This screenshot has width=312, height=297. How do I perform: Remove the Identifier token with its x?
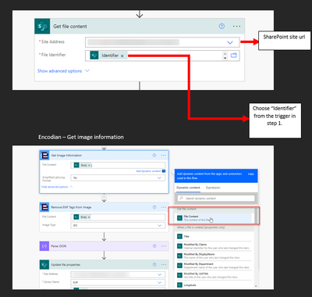click(x=122, y=55)
